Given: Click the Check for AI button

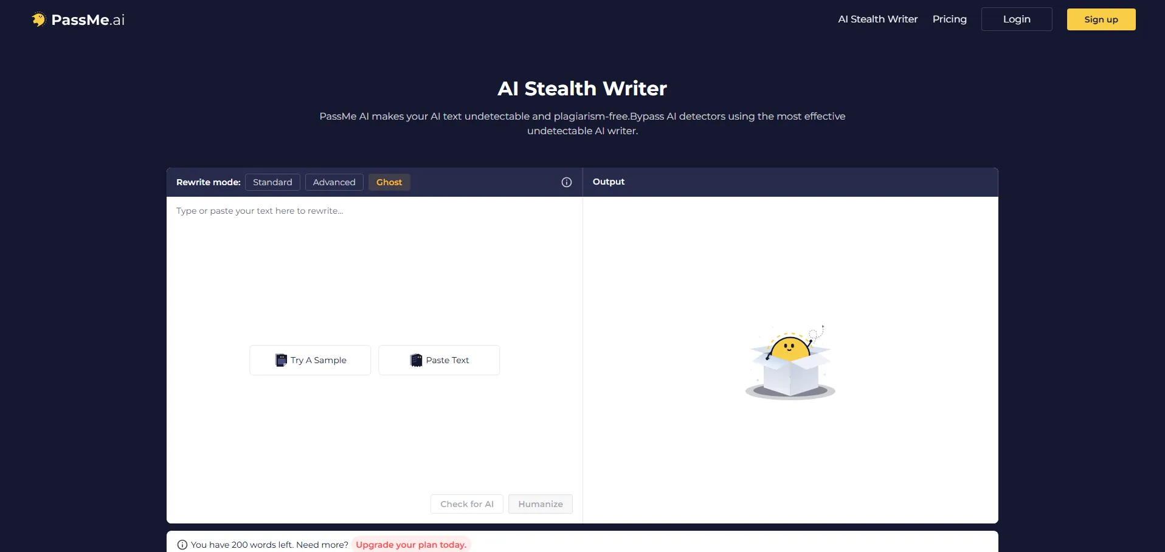Looking at the screenshot, I should coord(466,504).
